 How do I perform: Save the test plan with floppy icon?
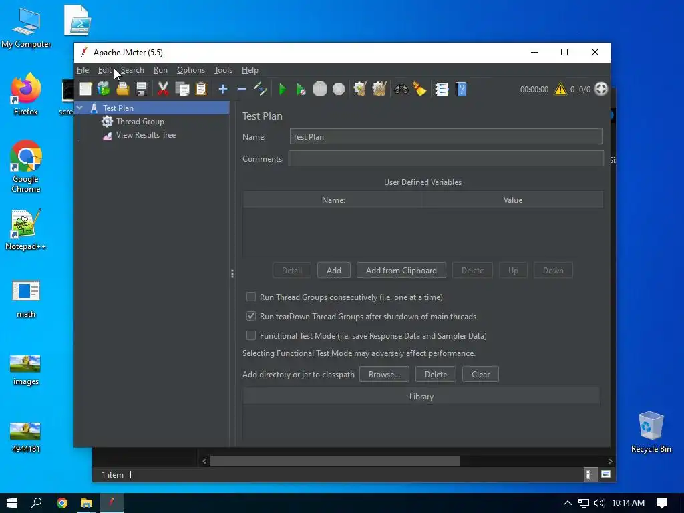pos(142,89)
